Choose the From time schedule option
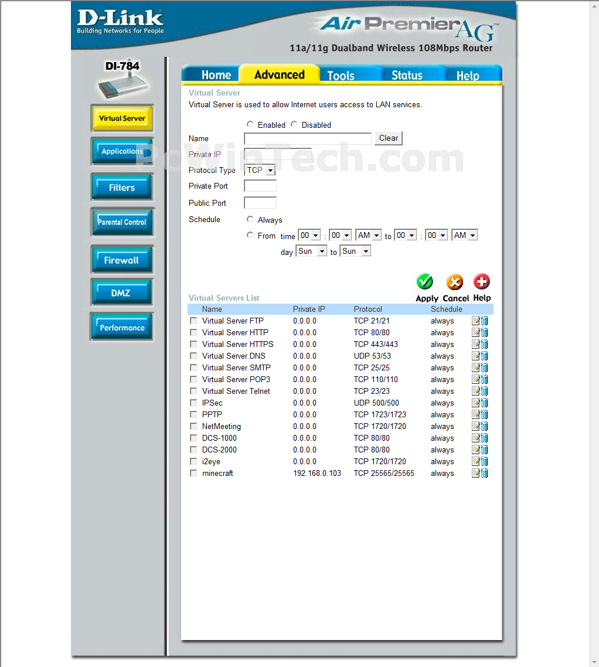599x667 pixels. [x=250, y=235]
